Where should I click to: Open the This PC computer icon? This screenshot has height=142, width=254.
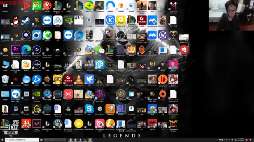5,65
